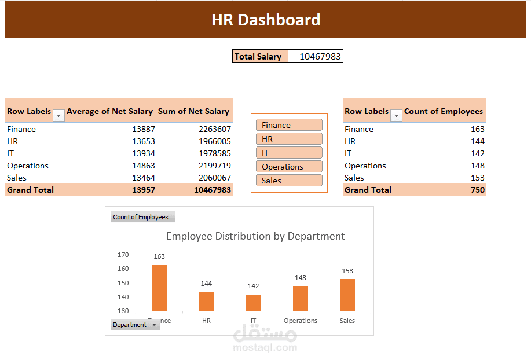Select the Finance slicer button
The width and height of the screenshot is (531, 360).
coord(288,124)
